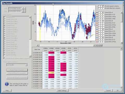The height and width of the screenshot is (94, 125).
Task: Uncheck the topmost Speed A legend entry's checked box
Action: [x=103, y=12]
